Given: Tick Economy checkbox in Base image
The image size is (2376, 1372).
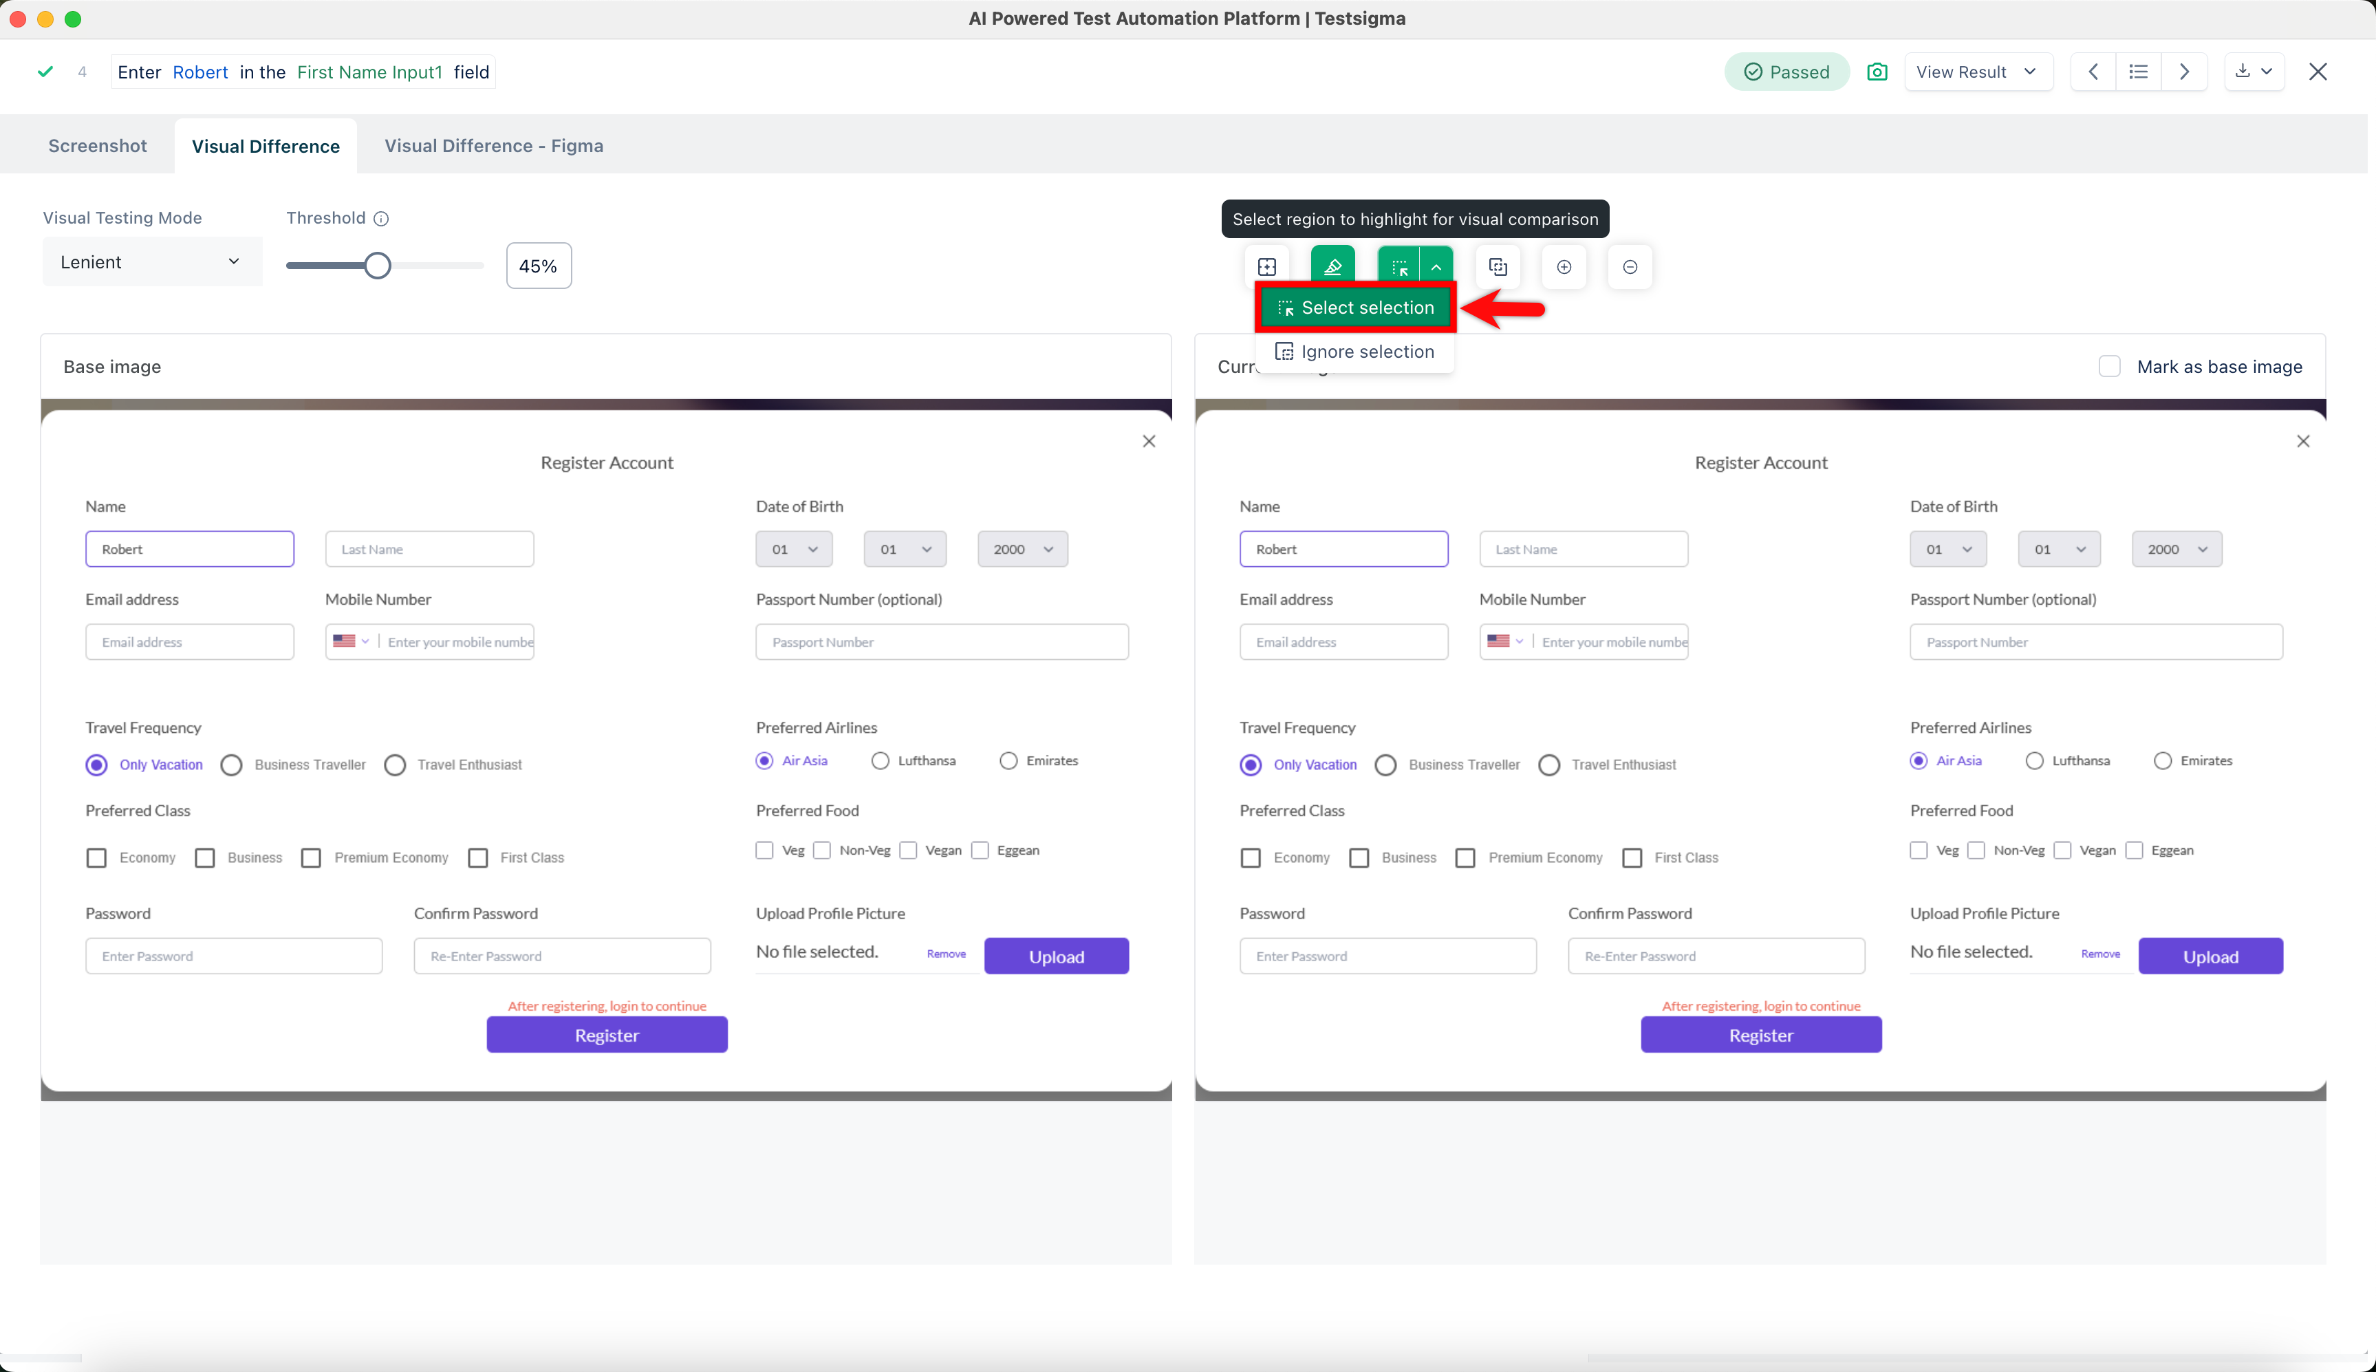Looking at the screenshot, I should coord(96,859).
